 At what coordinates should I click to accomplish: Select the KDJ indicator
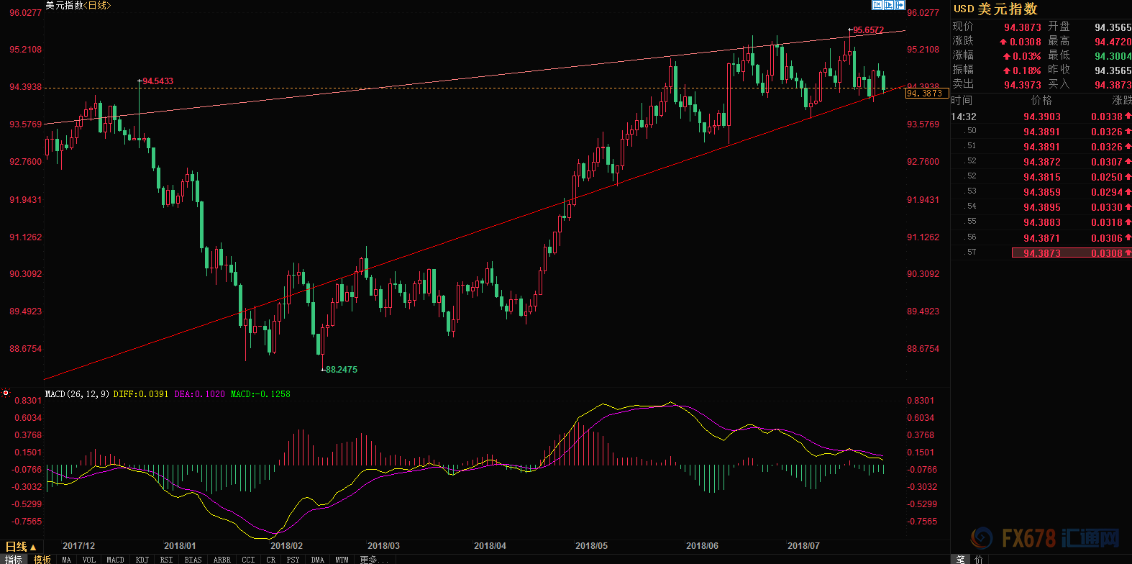click(x=142, y=559)
